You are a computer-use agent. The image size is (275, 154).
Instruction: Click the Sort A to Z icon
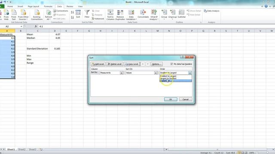point(72,12)
